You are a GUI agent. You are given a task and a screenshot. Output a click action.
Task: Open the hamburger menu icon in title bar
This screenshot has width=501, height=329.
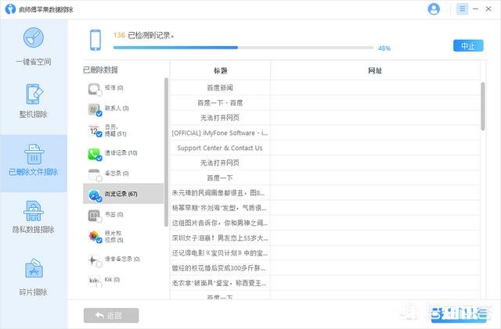tap(462, 9)
